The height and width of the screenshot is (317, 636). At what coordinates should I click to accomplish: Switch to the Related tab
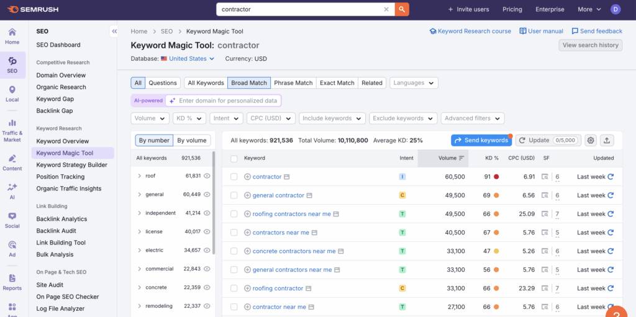(x=372, y=83)
